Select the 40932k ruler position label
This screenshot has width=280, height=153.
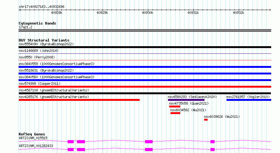point(238,13)
